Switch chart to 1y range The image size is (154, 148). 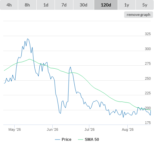pos(127,5)
